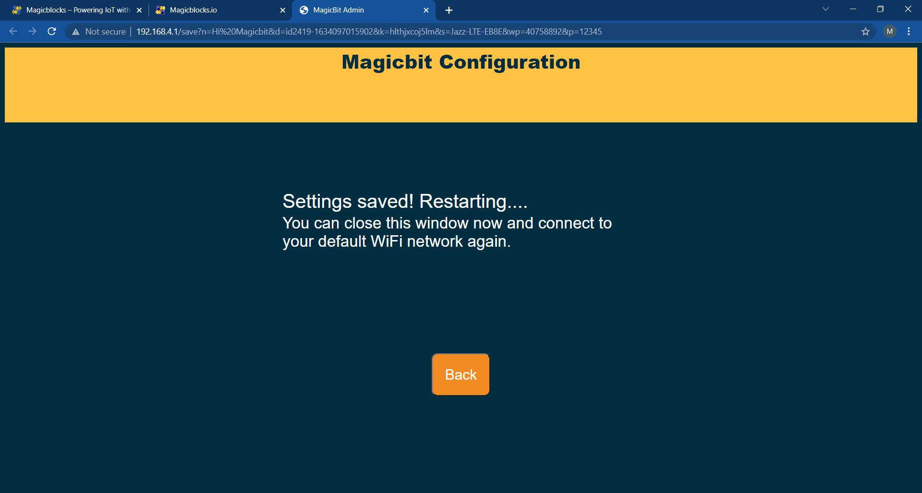Click the orange Back button
Image resolution: width=922 pixels, height=493 pixels.
[x=461, y=374]
